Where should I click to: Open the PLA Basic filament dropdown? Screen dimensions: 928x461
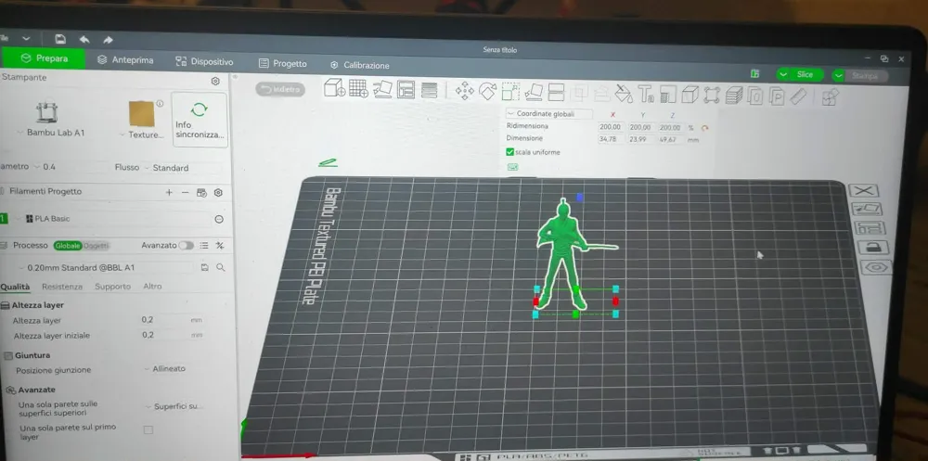tap(112, 219)
